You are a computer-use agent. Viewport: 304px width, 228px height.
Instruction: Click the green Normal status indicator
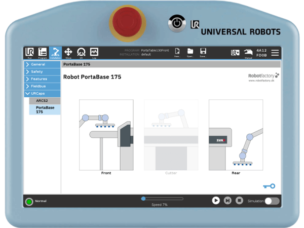point(29,202)
